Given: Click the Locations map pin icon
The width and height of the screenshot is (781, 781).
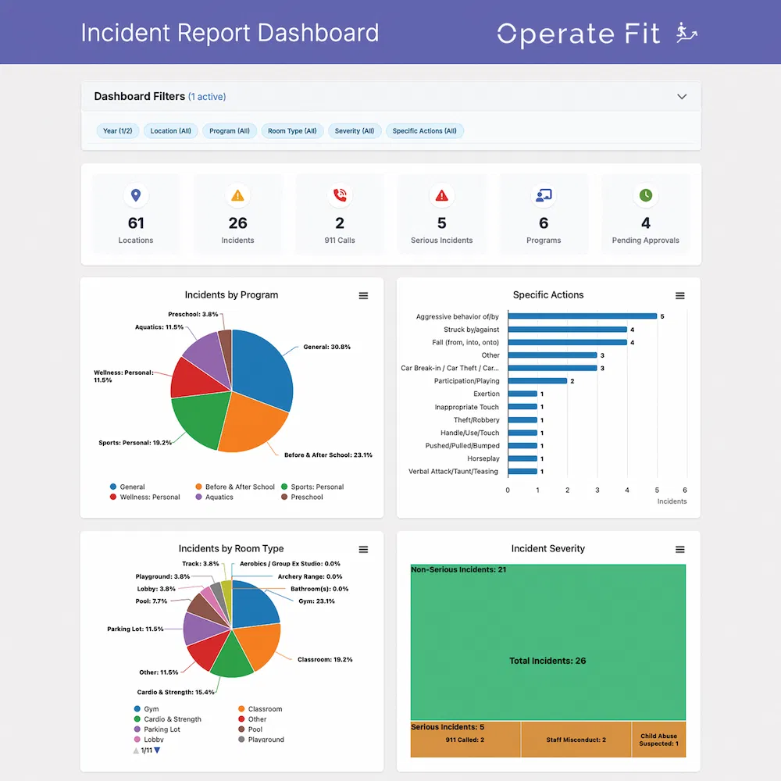Looking at the screenshot, I should click(x=136, y=195).
